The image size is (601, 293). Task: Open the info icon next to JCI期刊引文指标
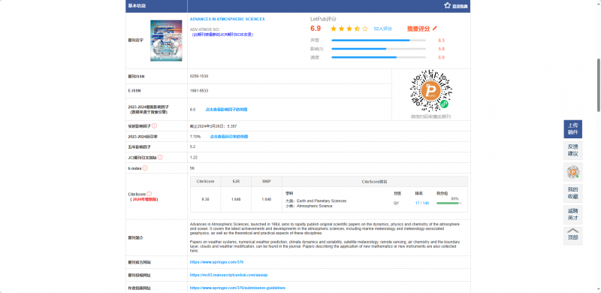(160, 157)
